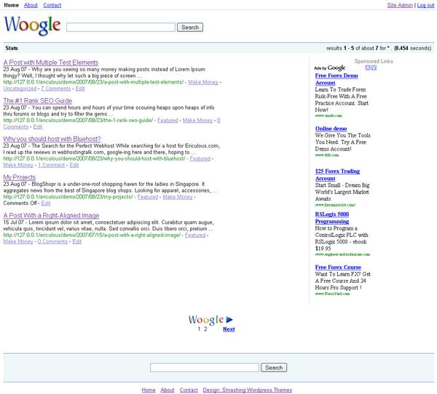The width and height of the screenshot is (437, 394).
Task: Open the 'My Projects' post
Action: pos(20,177)
